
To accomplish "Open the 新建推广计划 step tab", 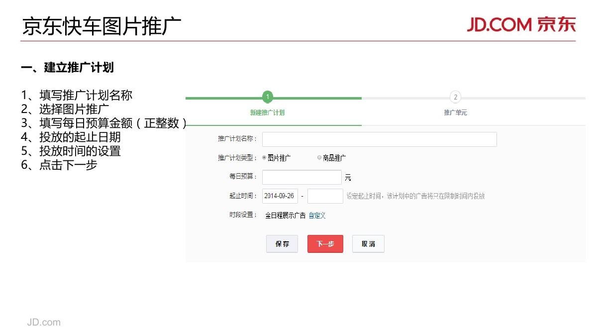I will 268,112.
